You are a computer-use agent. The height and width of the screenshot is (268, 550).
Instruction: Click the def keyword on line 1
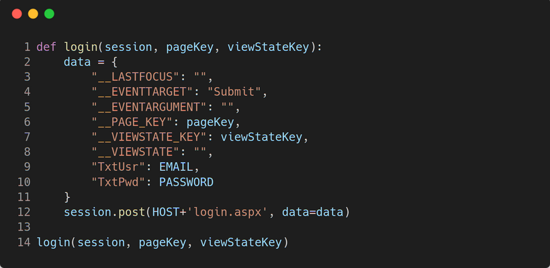46,47
